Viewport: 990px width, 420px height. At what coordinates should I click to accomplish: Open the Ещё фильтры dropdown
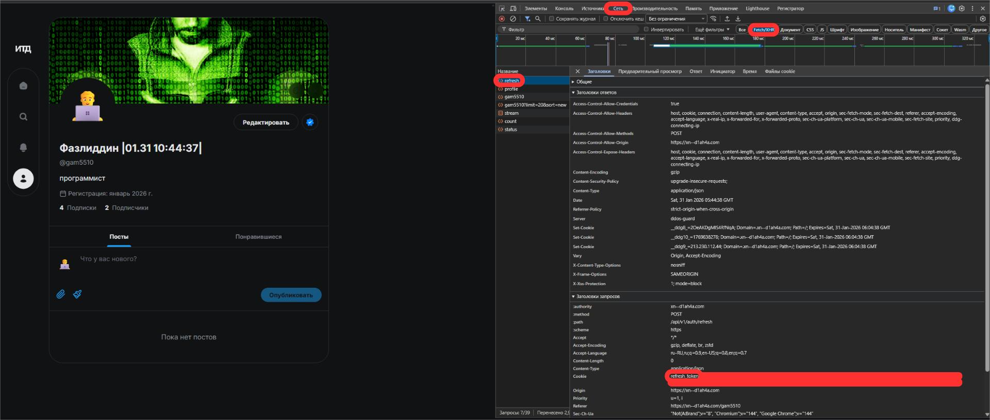712,29
